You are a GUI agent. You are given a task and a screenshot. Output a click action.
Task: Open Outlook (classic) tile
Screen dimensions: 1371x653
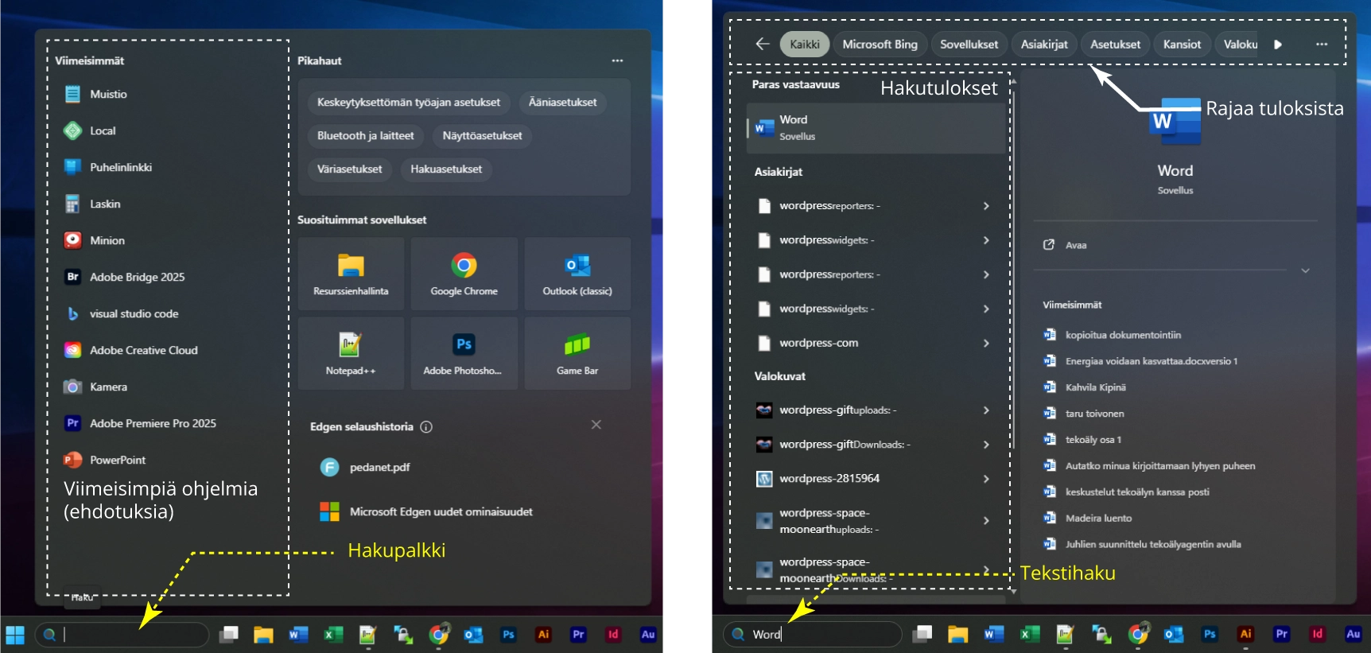577,274
